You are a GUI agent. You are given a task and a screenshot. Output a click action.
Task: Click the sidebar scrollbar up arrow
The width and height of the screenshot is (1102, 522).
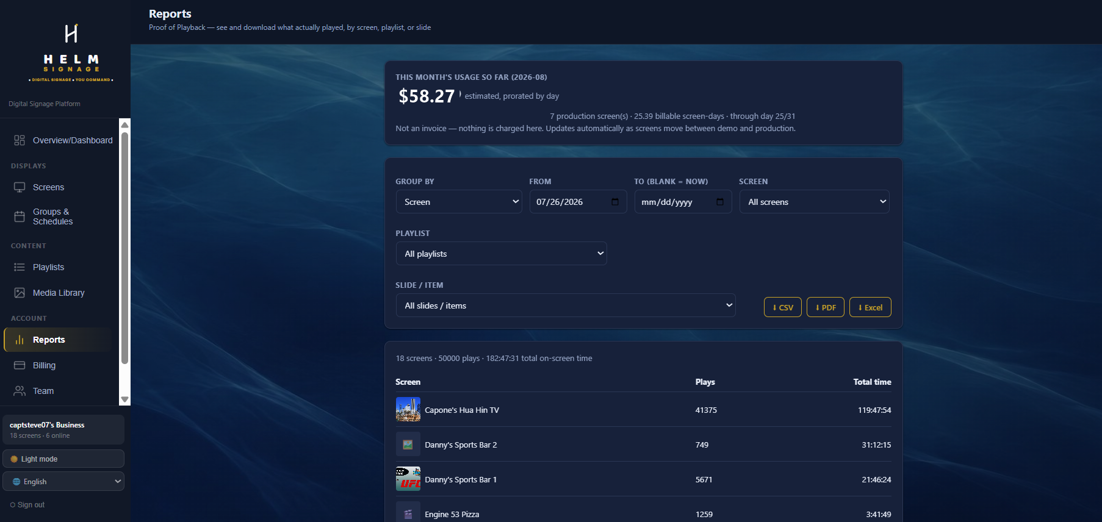[x=124, y=124]
